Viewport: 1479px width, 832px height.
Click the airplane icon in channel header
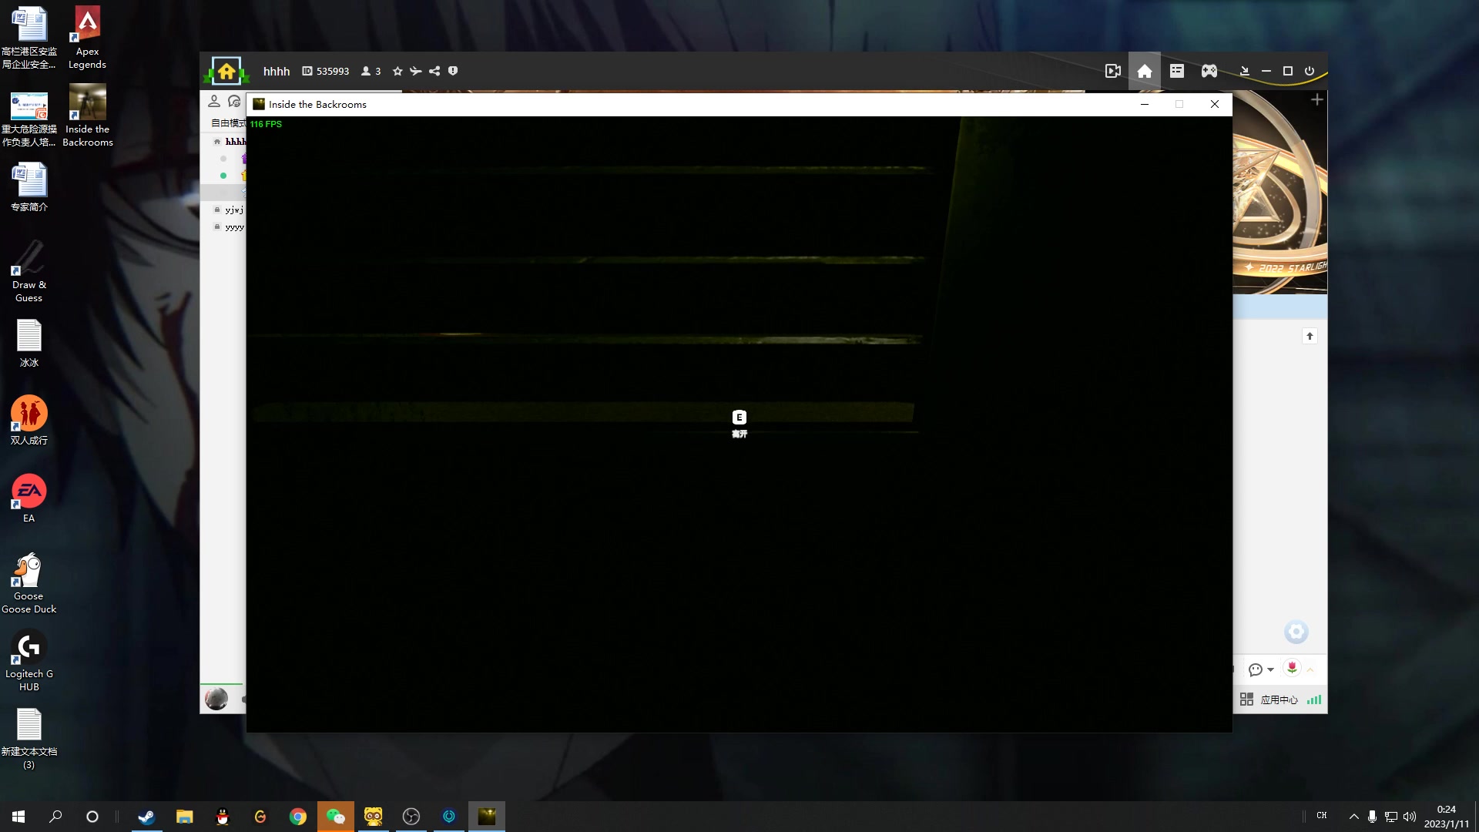point(416,71)
